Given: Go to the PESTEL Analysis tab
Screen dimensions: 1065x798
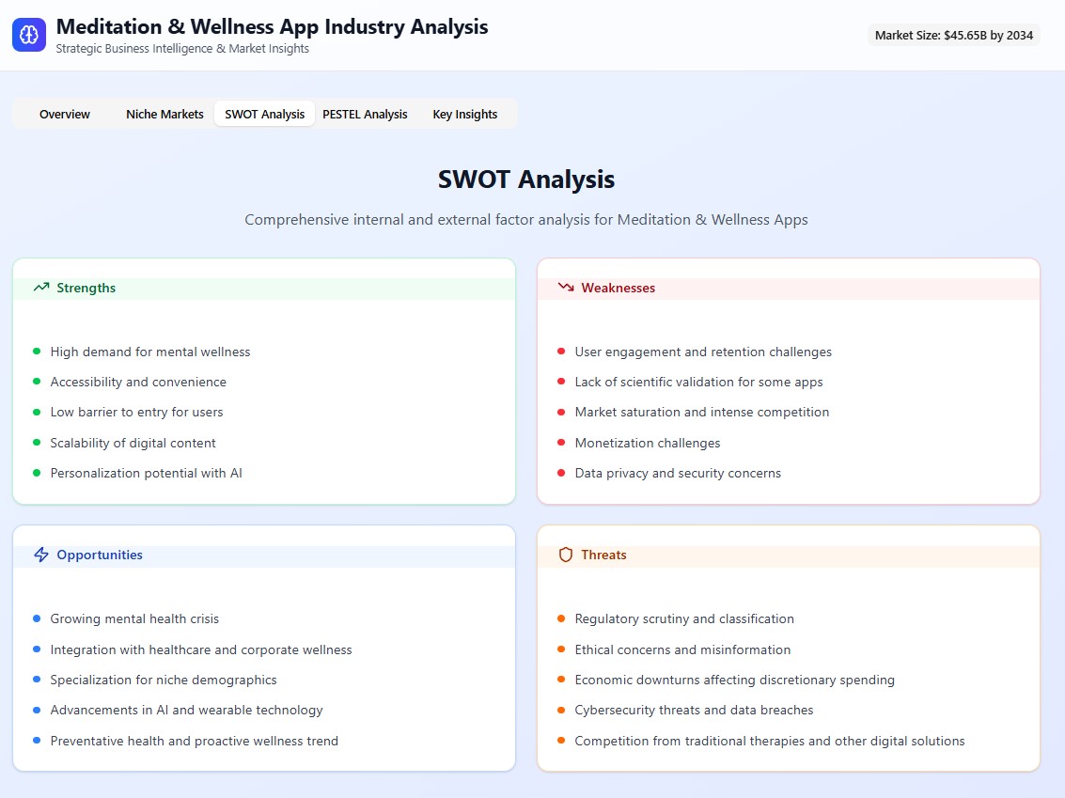Looking at the screenshot, I should 365,114.
